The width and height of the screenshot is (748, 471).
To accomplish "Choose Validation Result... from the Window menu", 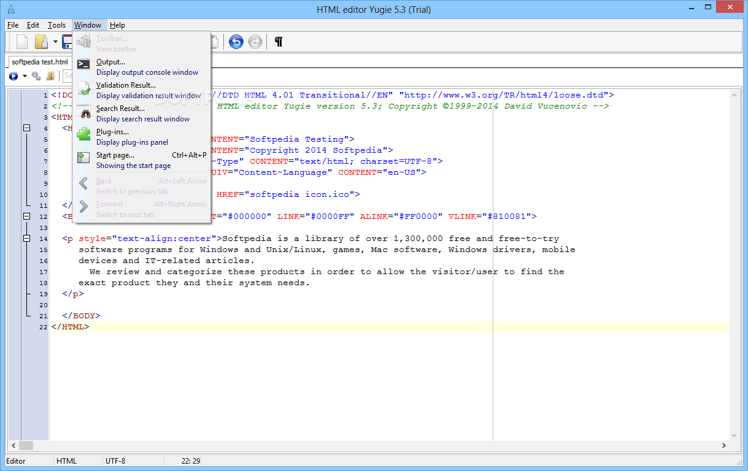I will 142,90.
